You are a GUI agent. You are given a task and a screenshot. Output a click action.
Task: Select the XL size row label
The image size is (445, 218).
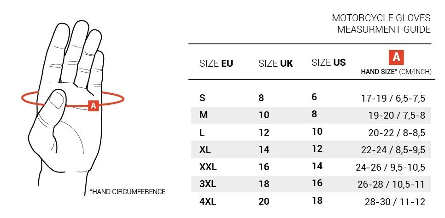pos(205,149)
